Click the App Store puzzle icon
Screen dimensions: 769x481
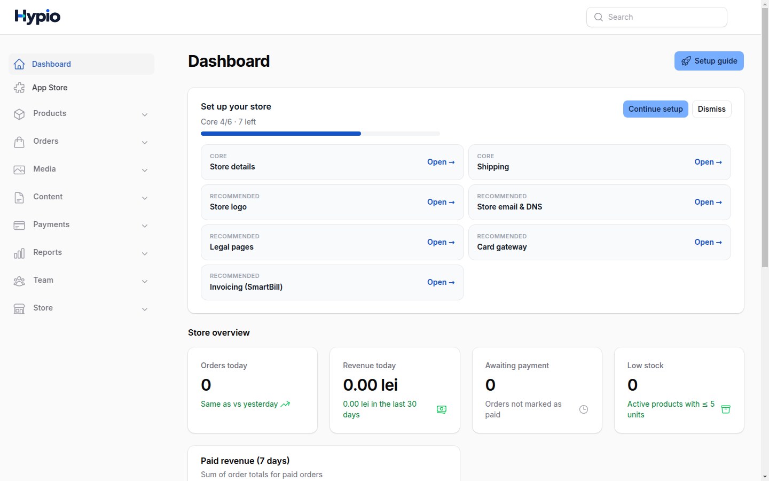point(19,88)
